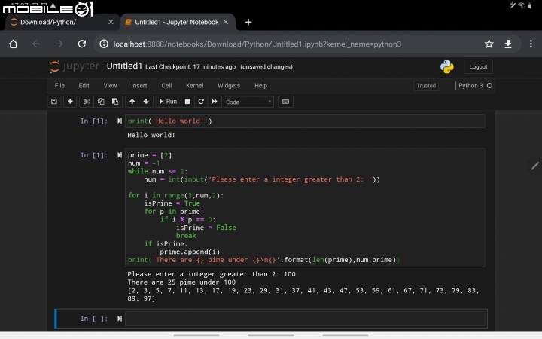Click the Python 3 kernel name

pyautogui.click(x=470, y=85)
